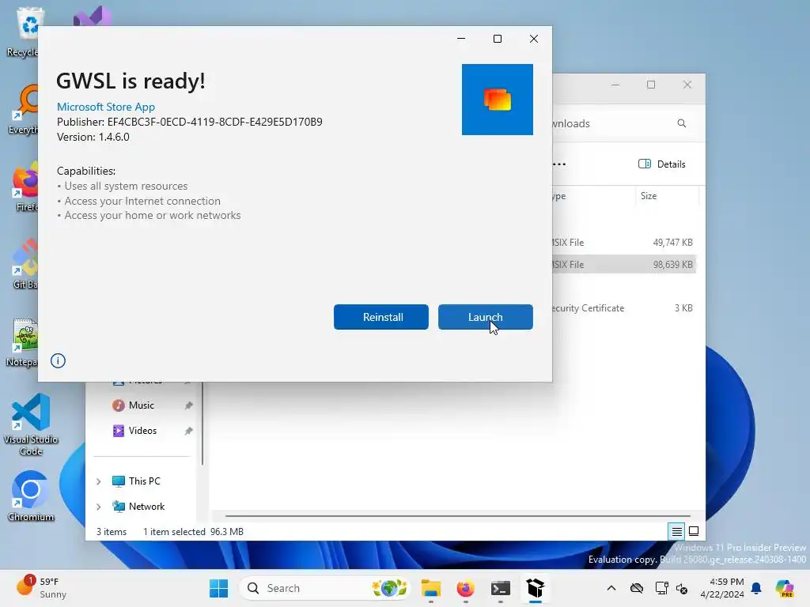Open Visual Studio Code desktop shortcut
The height and width of the screenshot is (607, 810).
(x=31, y=424)
